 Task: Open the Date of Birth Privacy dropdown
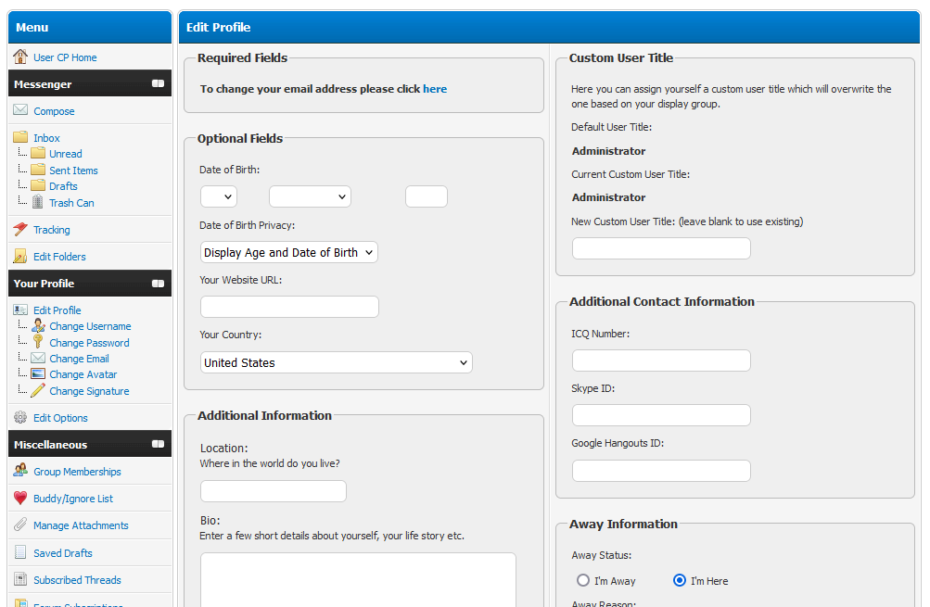pyautogui.click(x=289, y=252)
